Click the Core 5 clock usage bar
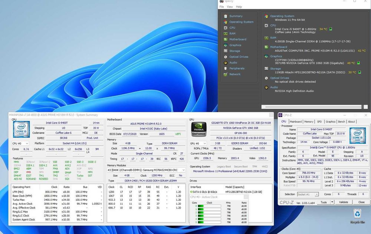The height and width of the screenshot is (234, 371). tap(209, 222)
